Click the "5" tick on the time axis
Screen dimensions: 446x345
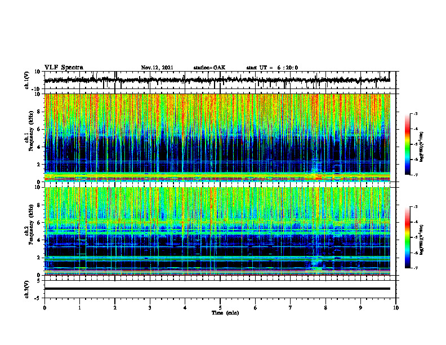pyautogui.click(x=220, y=308)
